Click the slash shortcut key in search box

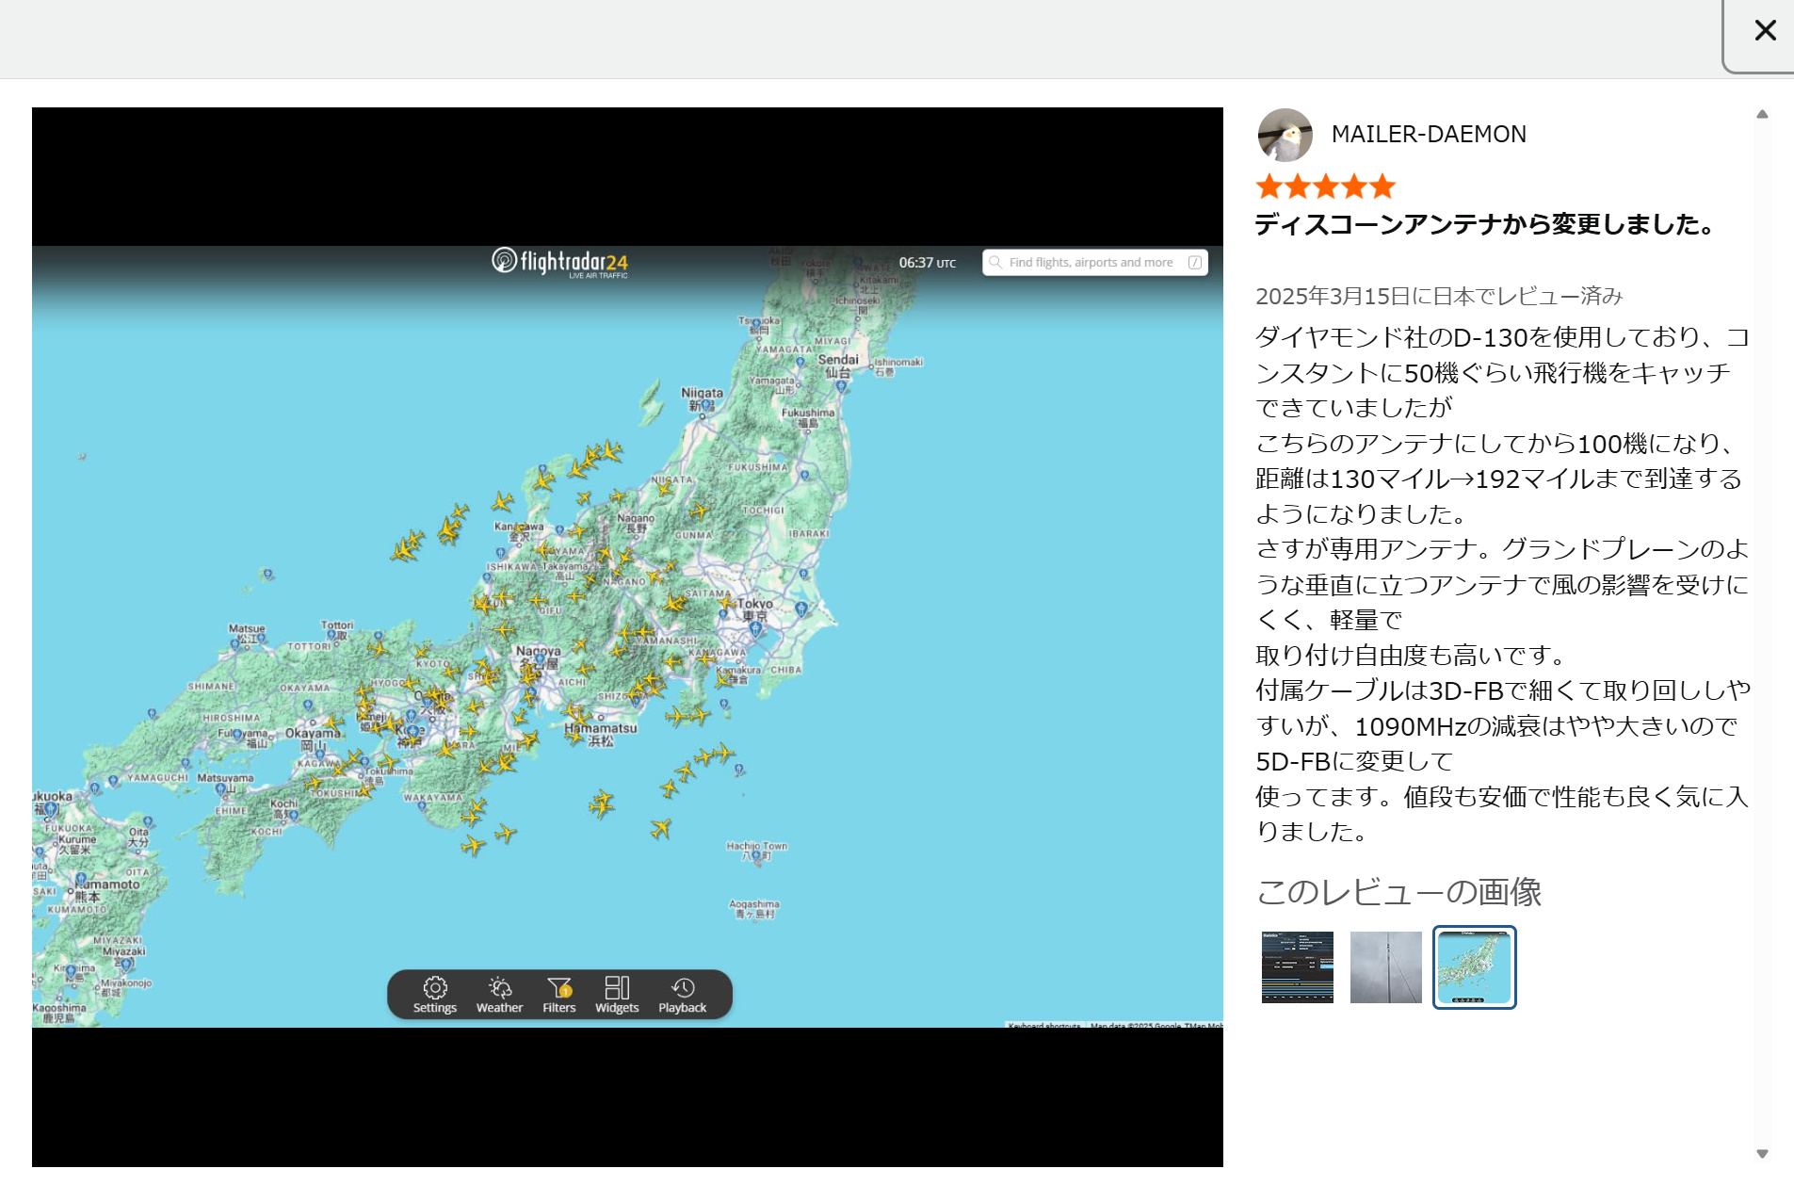[x=1194, y=263]
